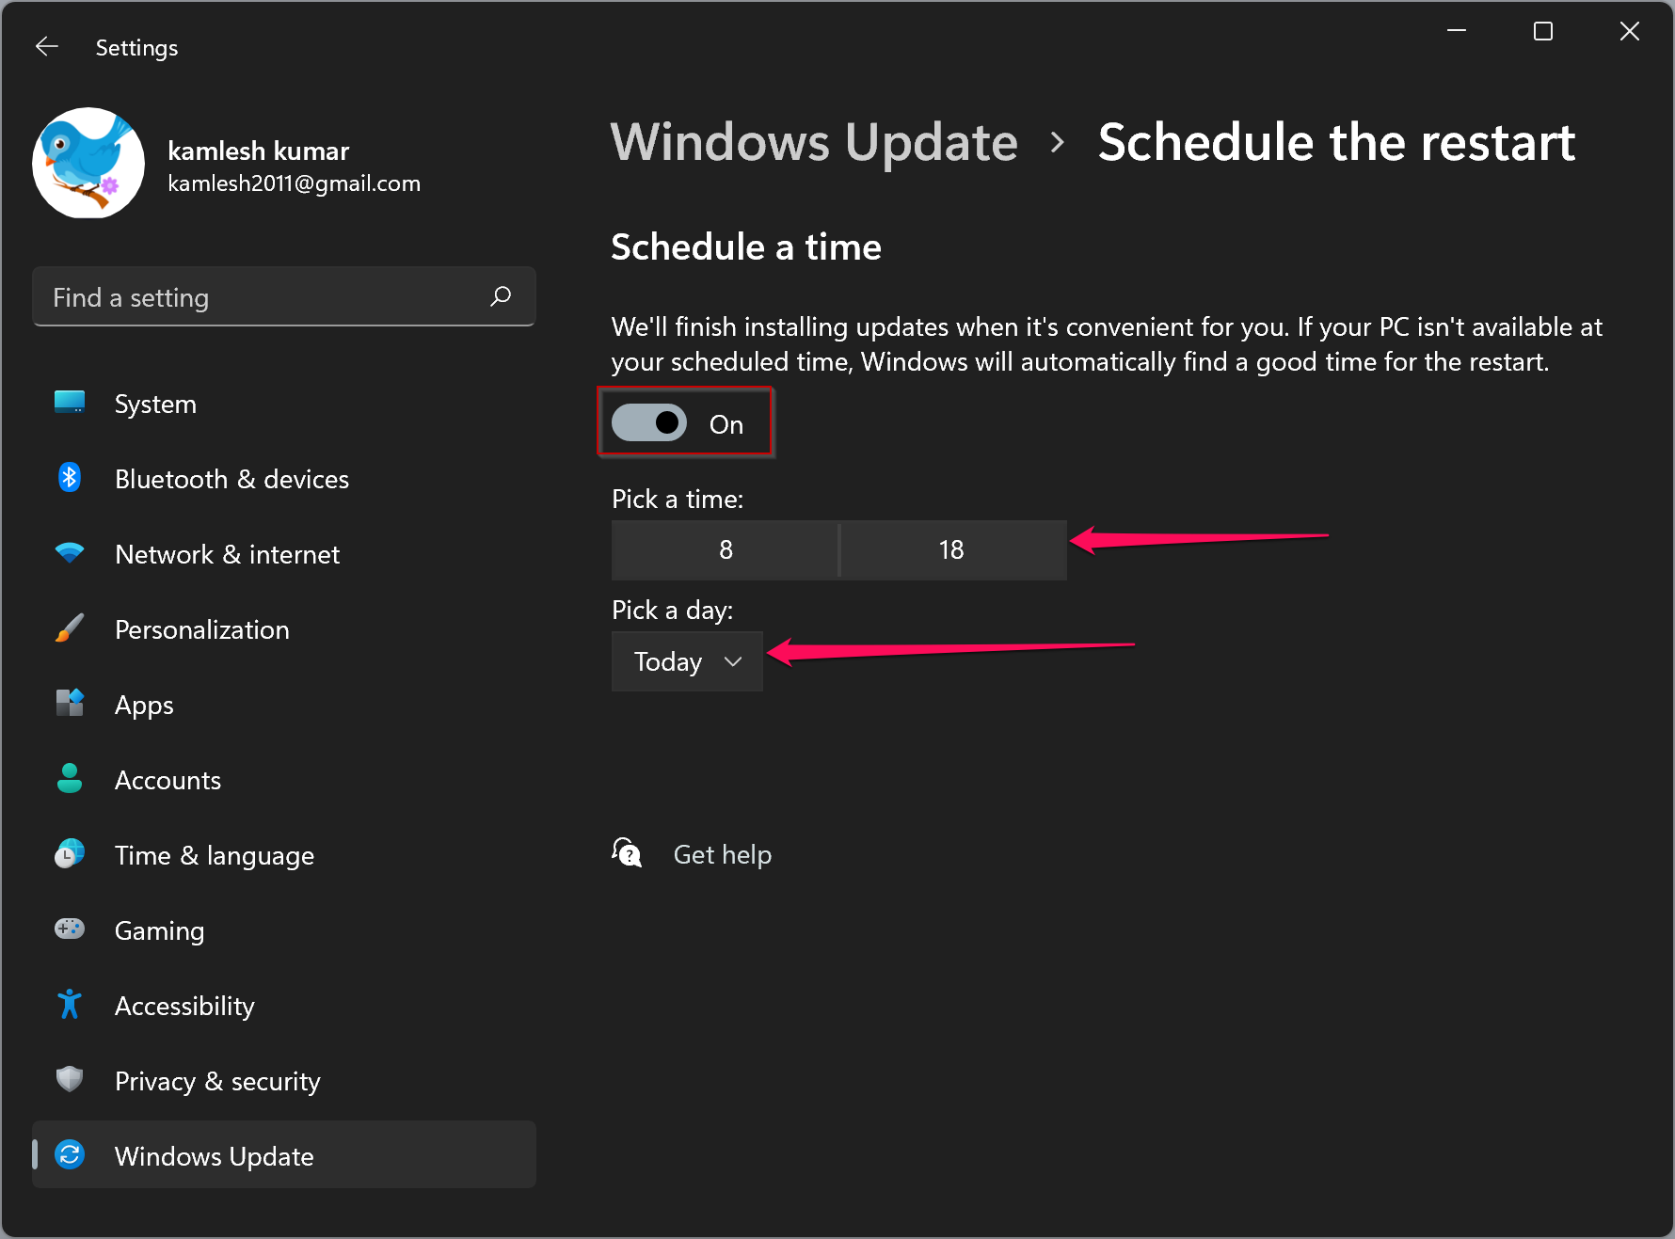Select Gaming in the sidebar

click(x=284, y=930)
